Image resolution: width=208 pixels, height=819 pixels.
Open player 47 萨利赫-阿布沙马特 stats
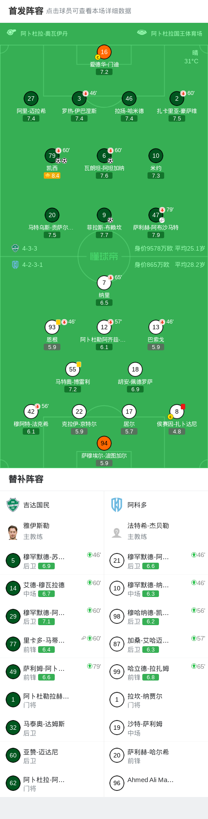156,215
